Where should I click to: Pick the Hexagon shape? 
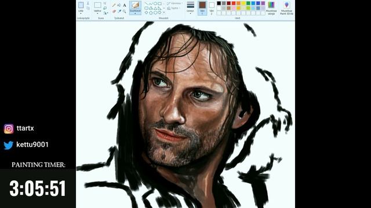[x=155, y=13]
